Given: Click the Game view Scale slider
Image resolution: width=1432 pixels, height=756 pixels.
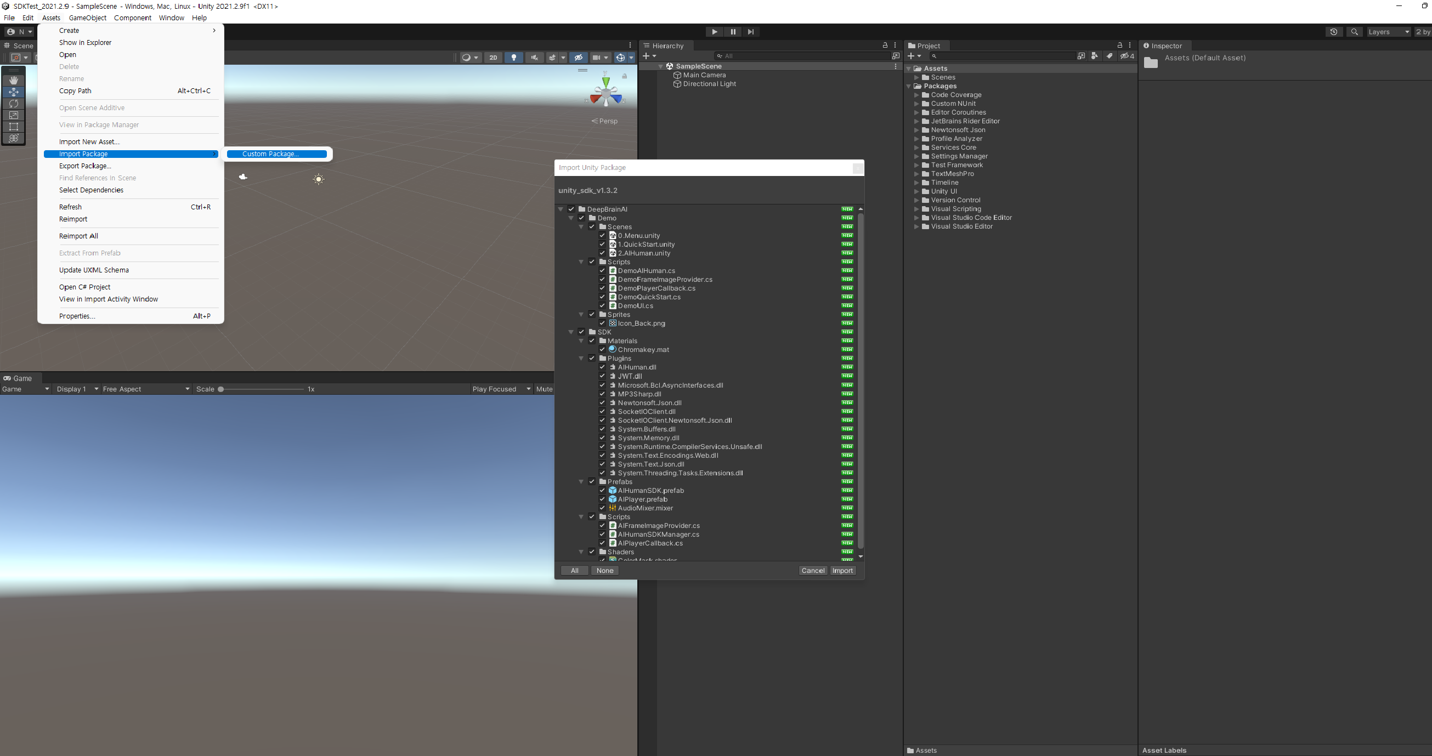Looking at the screenshot, I should 262,389.
